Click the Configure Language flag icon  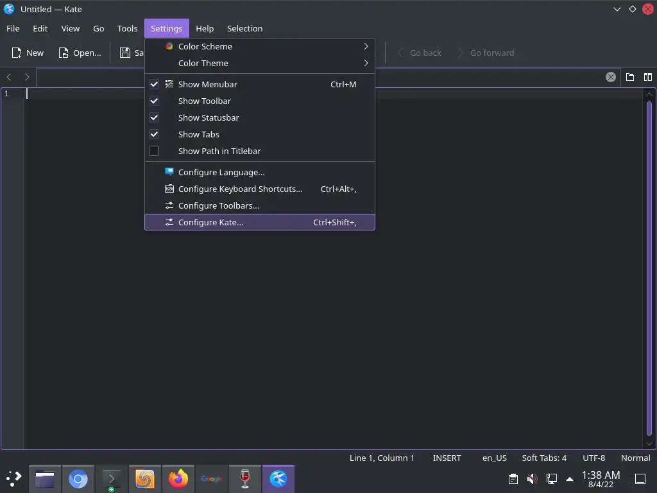tap(169, 172)
